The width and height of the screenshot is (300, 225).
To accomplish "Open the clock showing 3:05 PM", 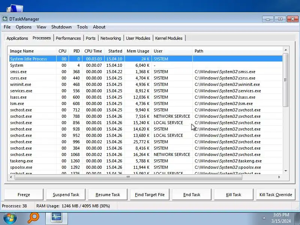I will [281, 218].
